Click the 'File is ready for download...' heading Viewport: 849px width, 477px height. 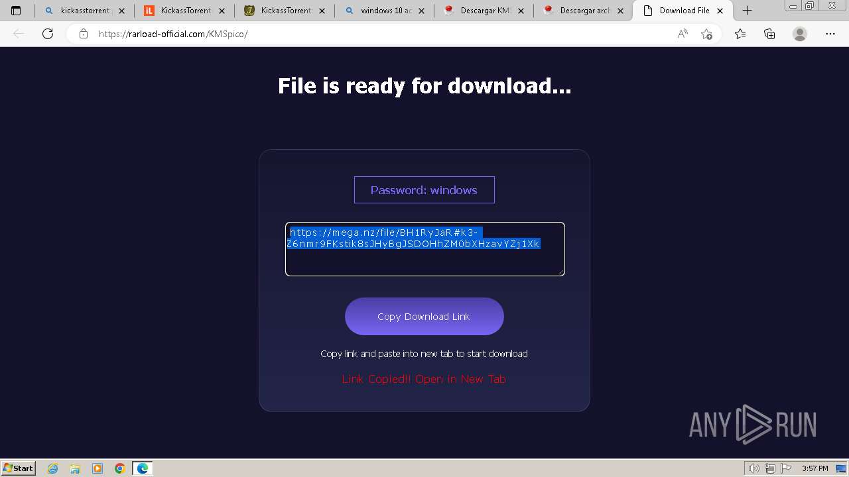(424, 86)
